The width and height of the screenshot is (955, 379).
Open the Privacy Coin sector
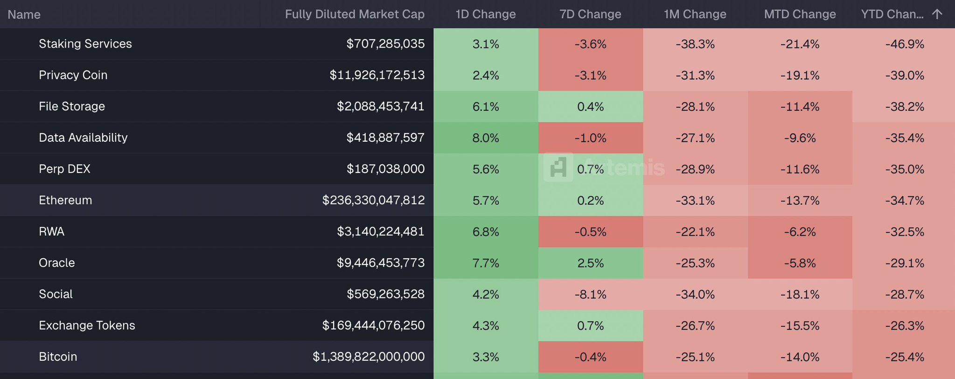(73, 75)
